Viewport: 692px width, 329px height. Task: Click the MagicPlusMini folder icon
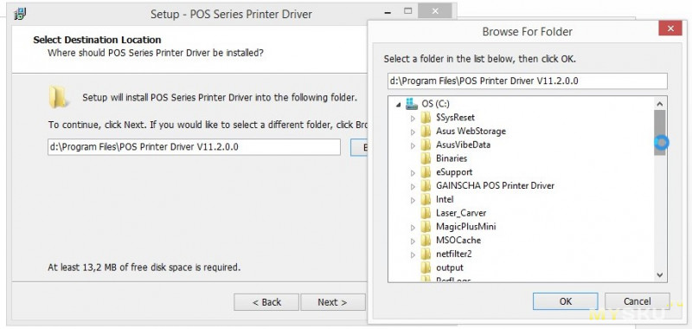pos(426,227)
